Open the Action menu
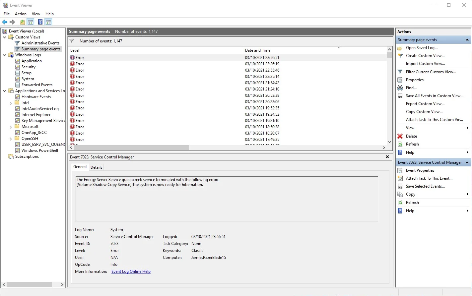Image resolution: width=472 pixels, height=296 pixels. [x=21, y=14]
